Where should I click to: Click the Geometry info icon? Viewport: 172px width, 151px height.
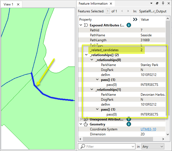coord(129,124)
